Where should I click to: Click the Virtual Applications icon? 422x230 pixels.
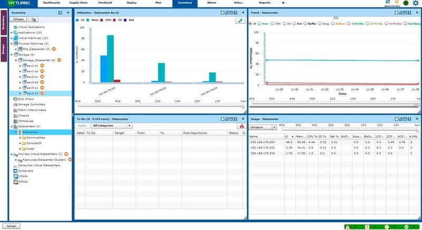[15, 27]
